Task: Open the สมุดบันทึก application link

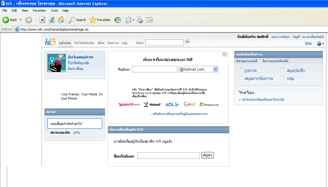Action: 296,71
